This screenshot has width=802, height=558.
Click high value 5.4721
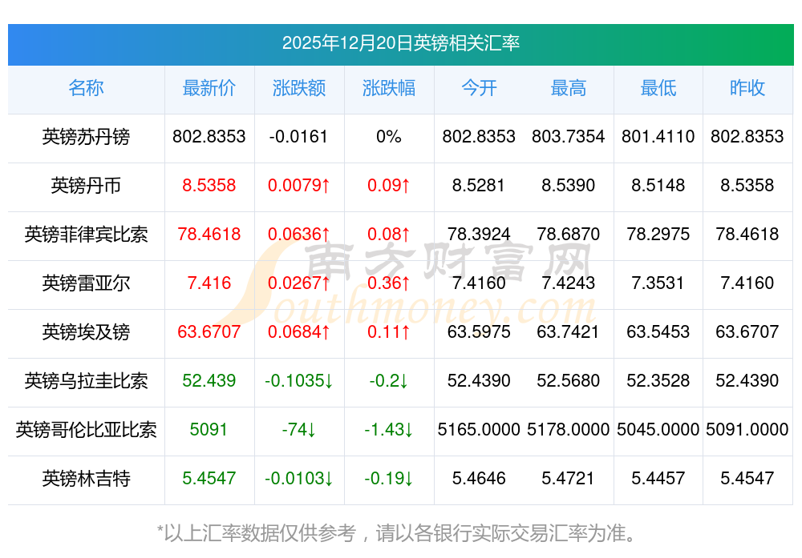pyautogui.click(x=569, y=479)
